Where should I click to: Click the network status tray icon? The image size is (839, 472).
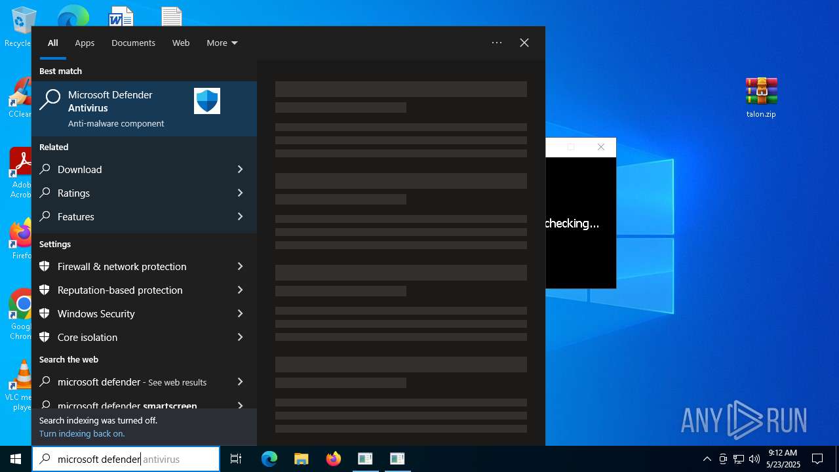tap(739, 459)
